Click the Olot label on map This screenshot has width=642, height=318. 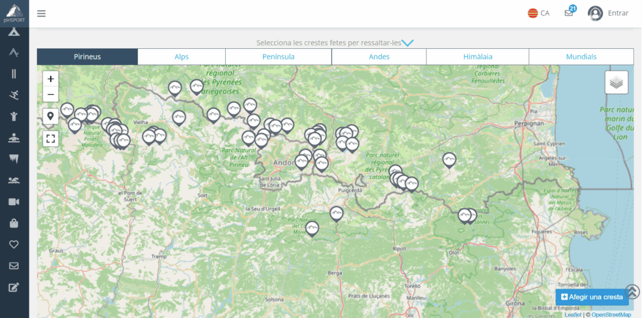pos(454,252)
